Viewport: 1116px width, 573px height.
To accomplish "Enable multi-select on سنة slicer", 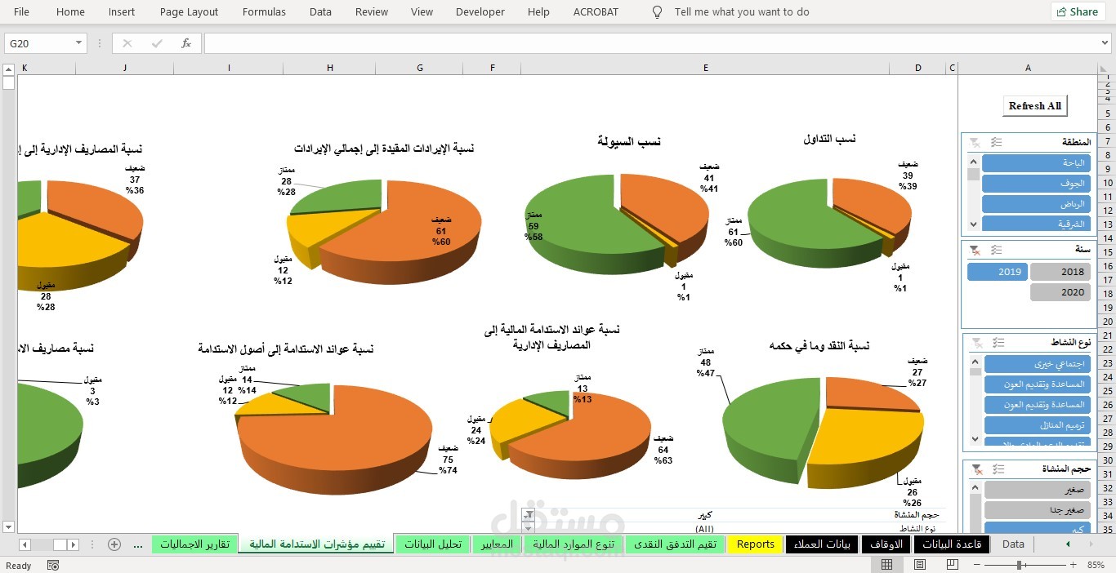I will pyautogui.click(x=996, y=250).
